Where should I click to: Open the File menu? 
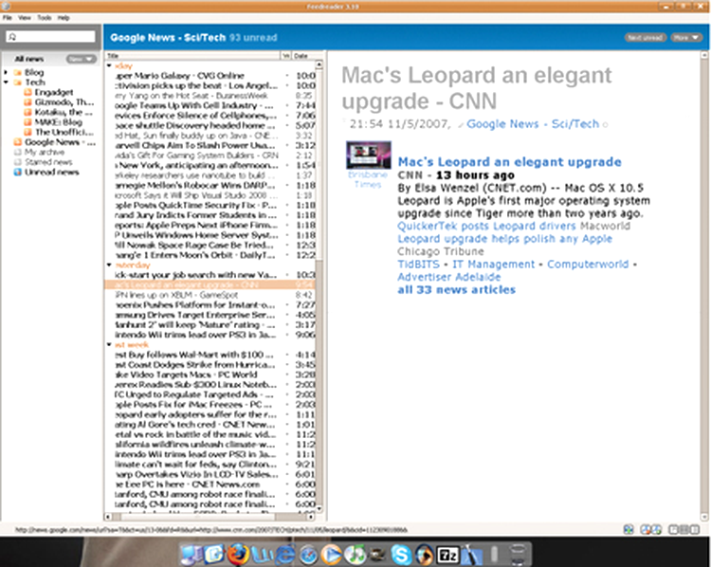click(8, 18)
